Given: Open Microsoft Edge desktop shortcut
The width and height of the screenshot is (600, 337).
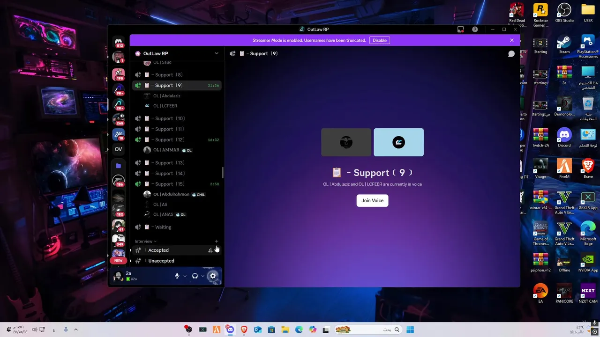Looking at the screenshot, I should click(x=588, y=233).
